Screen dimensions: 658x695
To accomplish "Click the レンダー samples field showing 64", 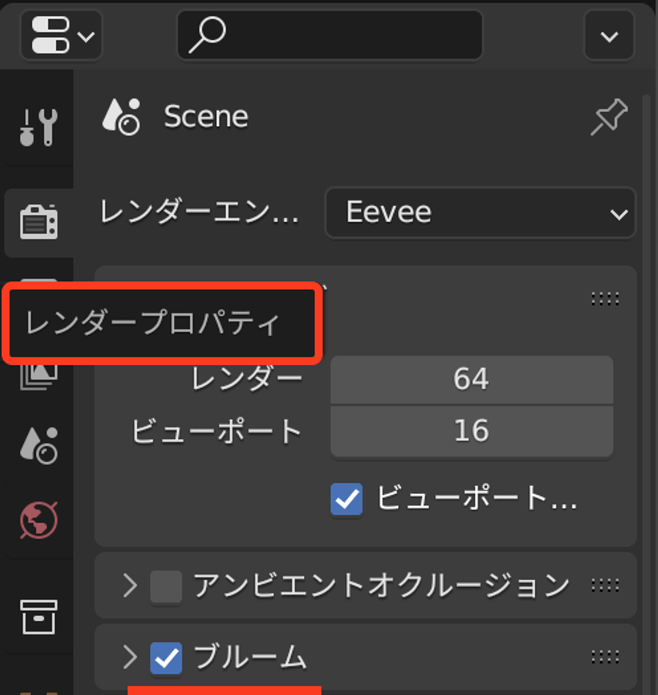I will (x=472, y=380).
